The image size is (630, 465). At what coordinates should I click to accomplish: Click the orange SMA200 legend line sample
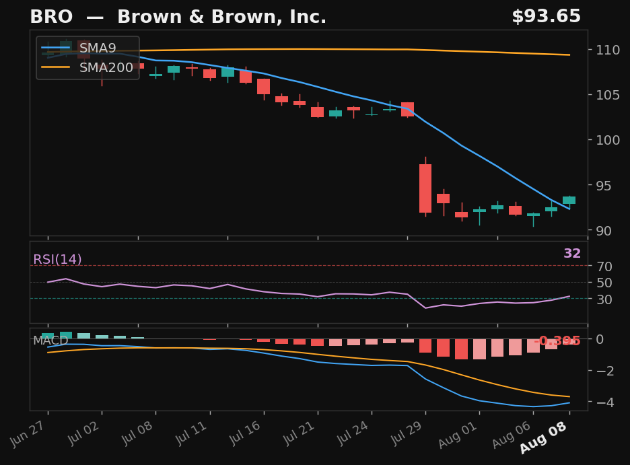(x=55, y=67)
